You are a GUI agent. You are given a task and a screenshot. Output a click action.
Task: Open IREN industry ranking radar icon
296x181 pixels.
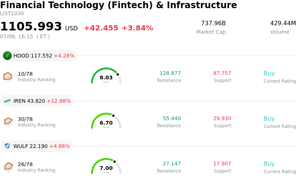[x=8, y=122]
